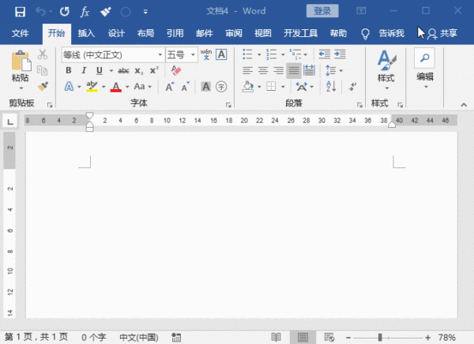Move the zoom slider handle
The width and height of the screenshot is (474, 344).
(380, 338)
